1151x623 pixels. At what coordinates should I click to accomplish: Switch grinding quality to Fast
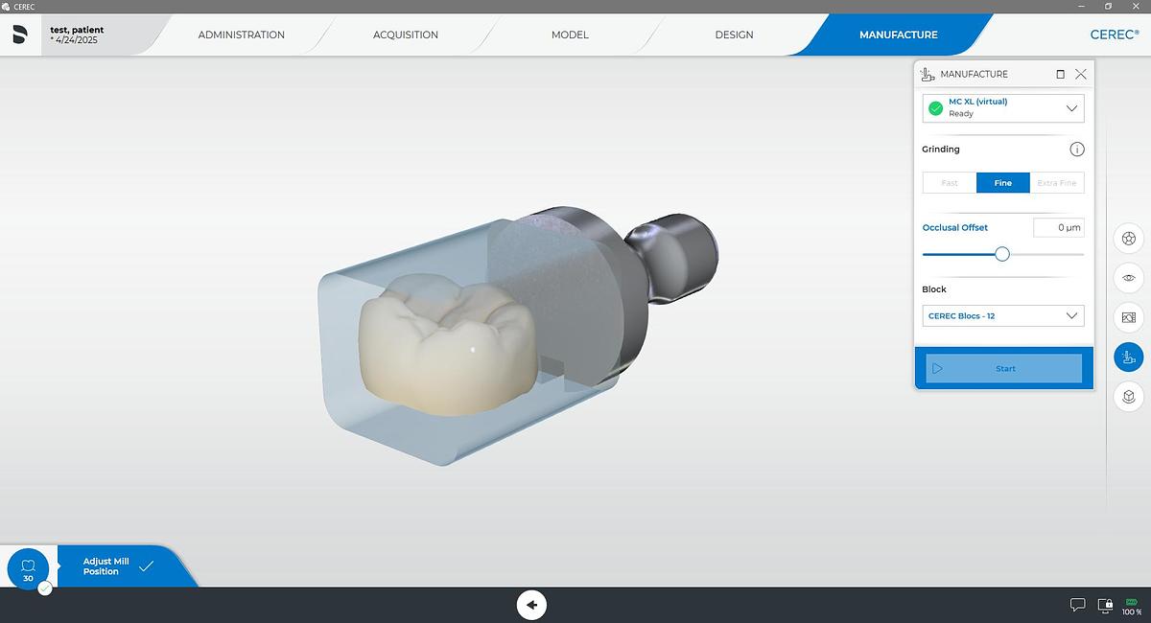click(949, 182)
